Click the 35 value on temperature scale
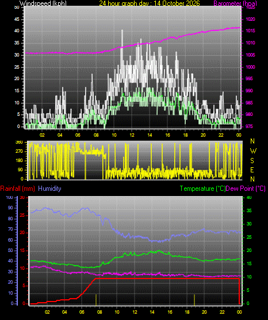The image size is (268, 320). (x=249, y=210)
